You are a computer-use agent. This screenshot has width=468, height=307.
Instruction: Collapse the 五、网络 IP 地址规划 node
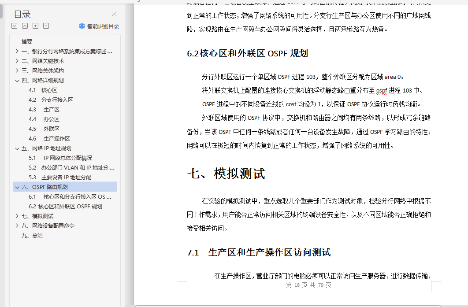pyautogui.click(x=17, y=148)
